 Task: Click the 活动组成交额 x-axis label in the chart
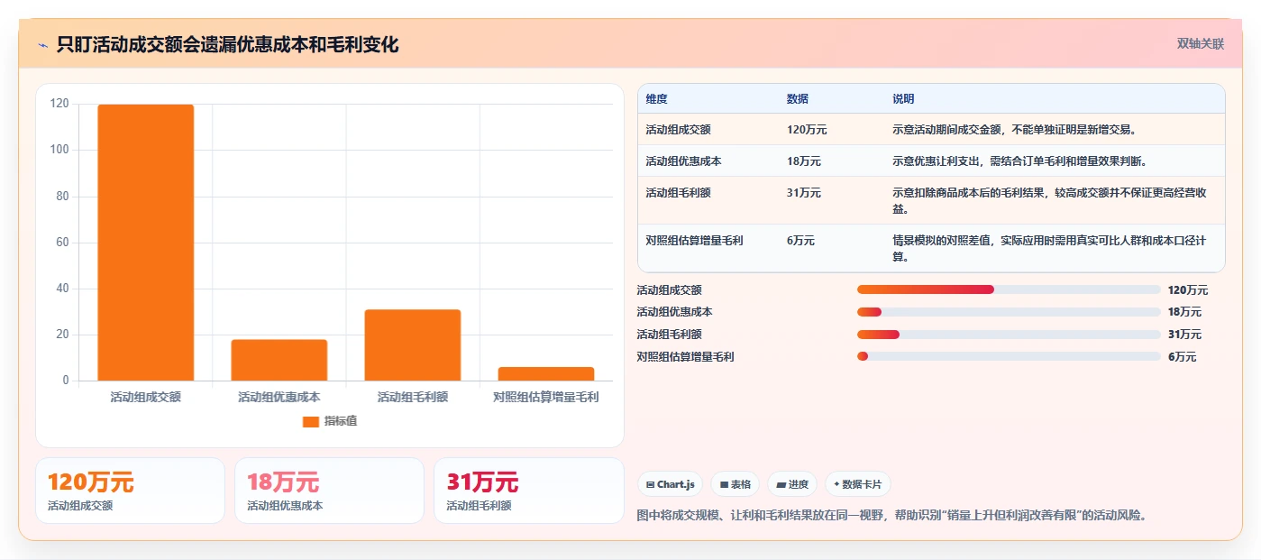[x=146, y=397]
